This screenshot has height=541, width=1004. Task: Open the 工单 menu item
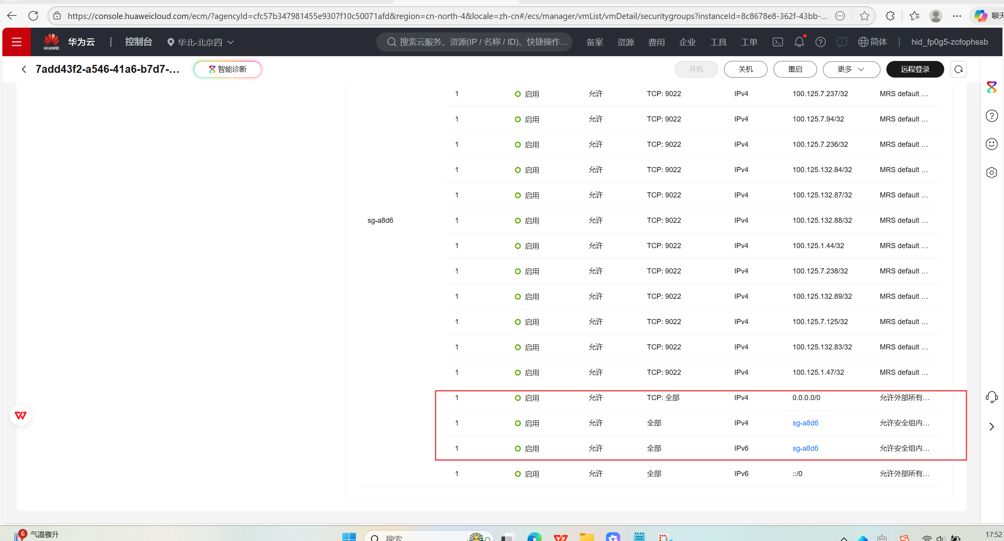pos(749,42)
